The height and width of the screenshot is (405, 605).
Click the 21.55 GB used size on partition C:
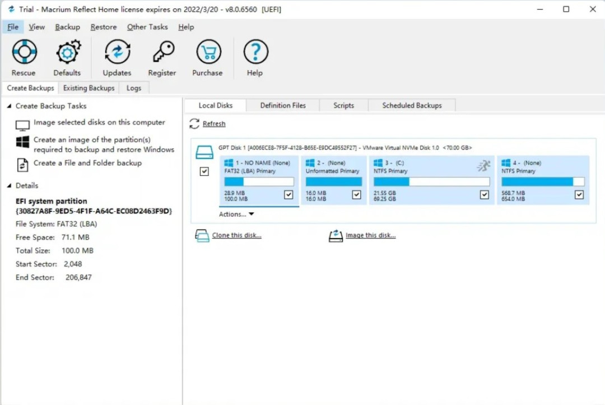point(384,193)
